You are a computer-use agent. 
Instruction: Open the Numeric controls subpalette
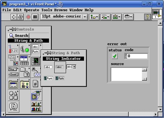[13, 49]
